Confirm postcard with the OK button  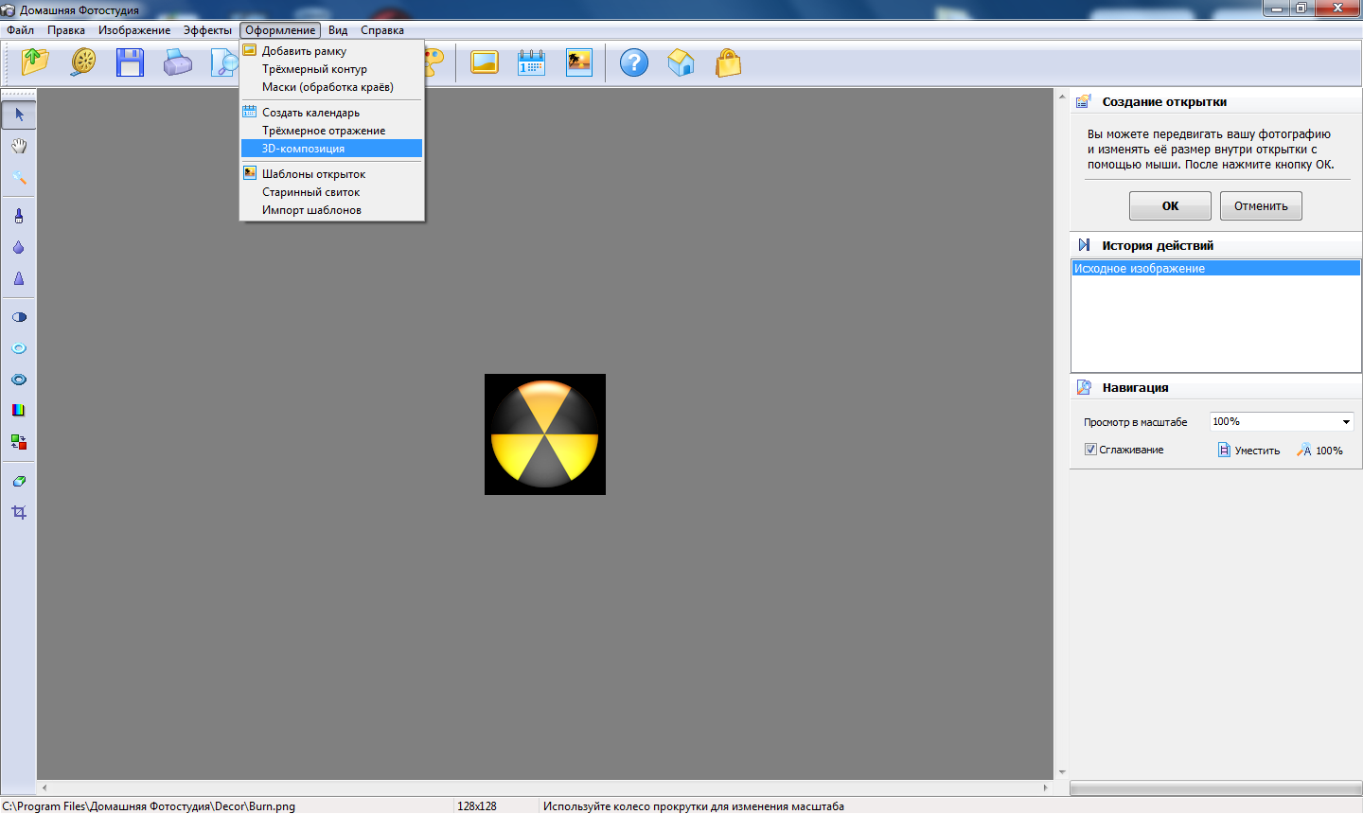pos(1170,205)
